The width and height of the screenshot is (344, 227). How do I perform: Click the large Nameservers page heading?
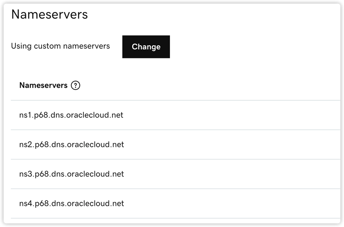pyautogui.click(x=49, y=14)
